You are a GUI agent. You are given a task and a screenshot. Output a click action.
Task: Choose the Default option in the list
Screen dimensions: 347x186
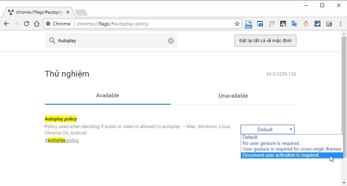point(292,137)
